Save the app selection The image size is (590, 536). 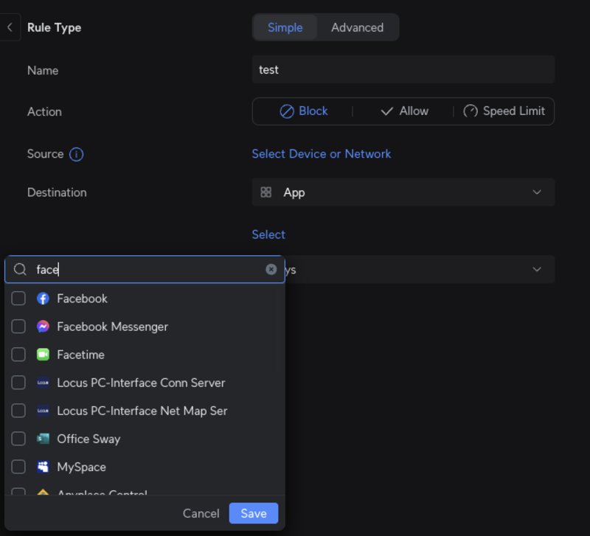(254, 513)
